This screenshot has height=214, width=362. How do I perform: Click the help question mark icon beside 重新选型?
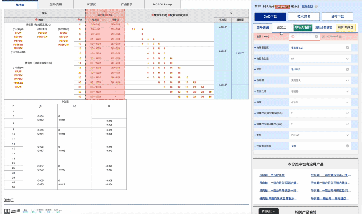(316, 7)
